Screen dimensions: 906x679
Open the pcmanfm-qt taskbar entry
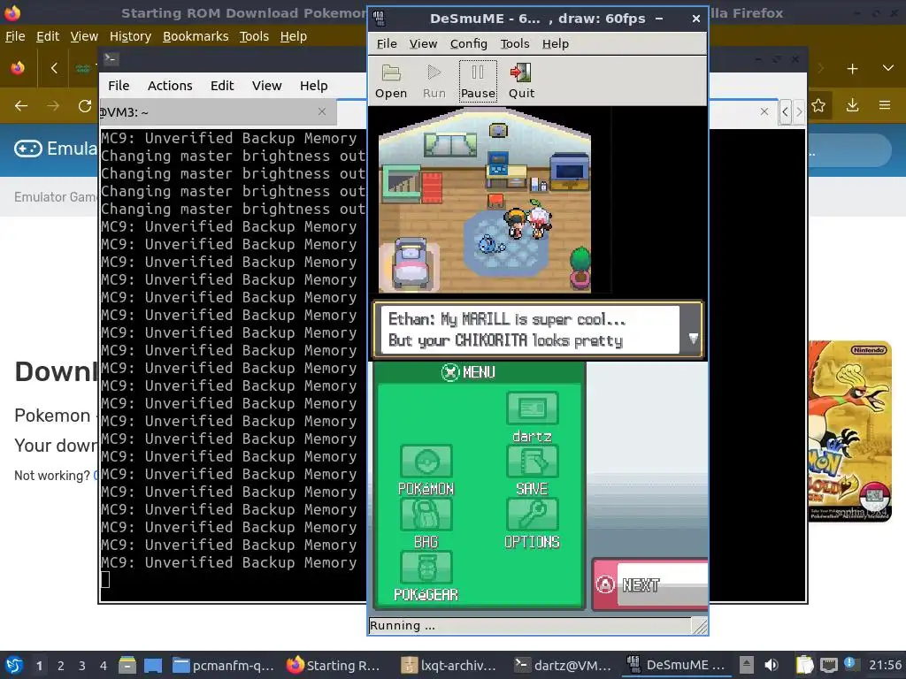224,666
